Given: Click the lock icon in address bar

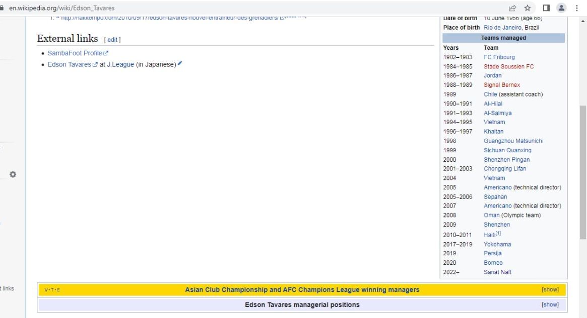Looking at the screenshot, I should (3, 7).
